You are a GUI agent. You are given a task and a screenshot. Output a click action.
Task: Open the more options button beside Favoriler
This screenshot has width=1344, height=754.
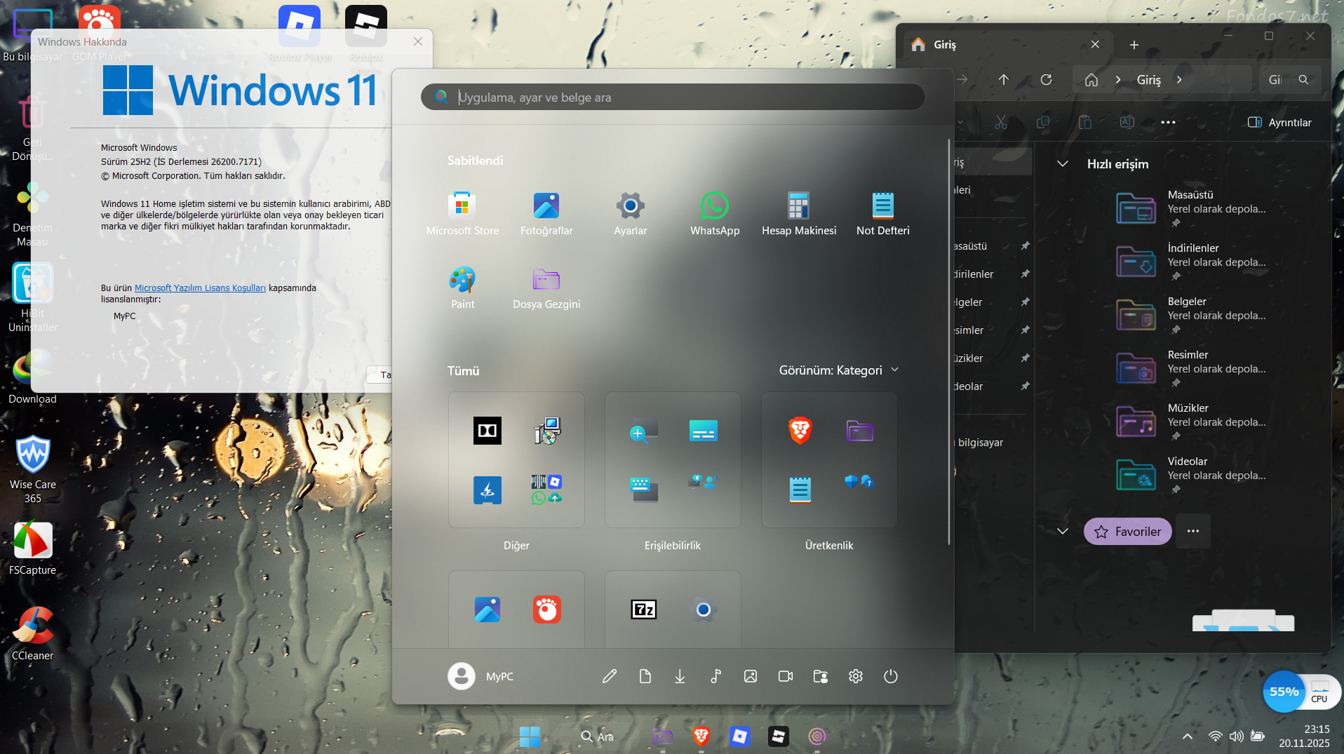[1193, 531]
